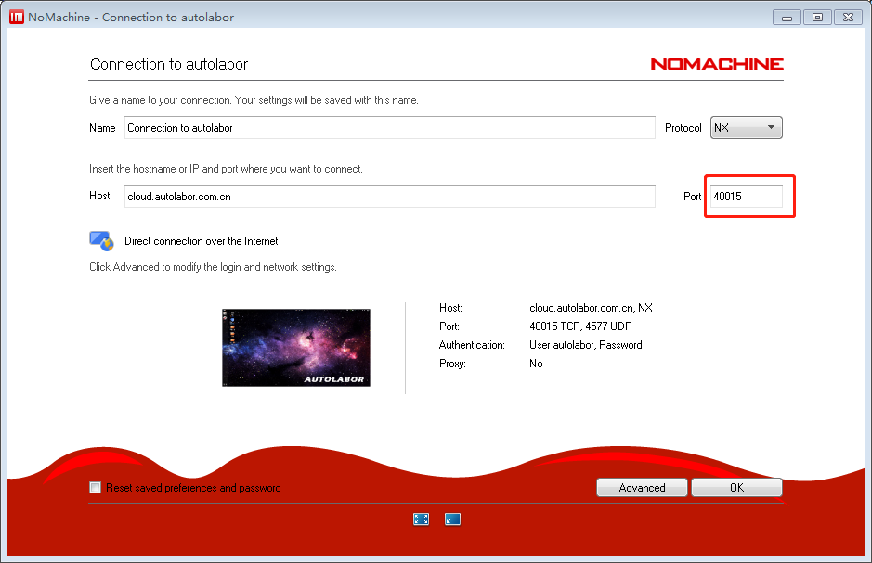This screenshot has height=563, width=872.
Task: Click the Host field with cloud.autolabor.com.cn
Action: point(389,196)
